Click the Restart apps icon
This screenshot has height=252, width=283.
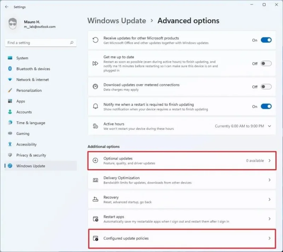(96, 219)
